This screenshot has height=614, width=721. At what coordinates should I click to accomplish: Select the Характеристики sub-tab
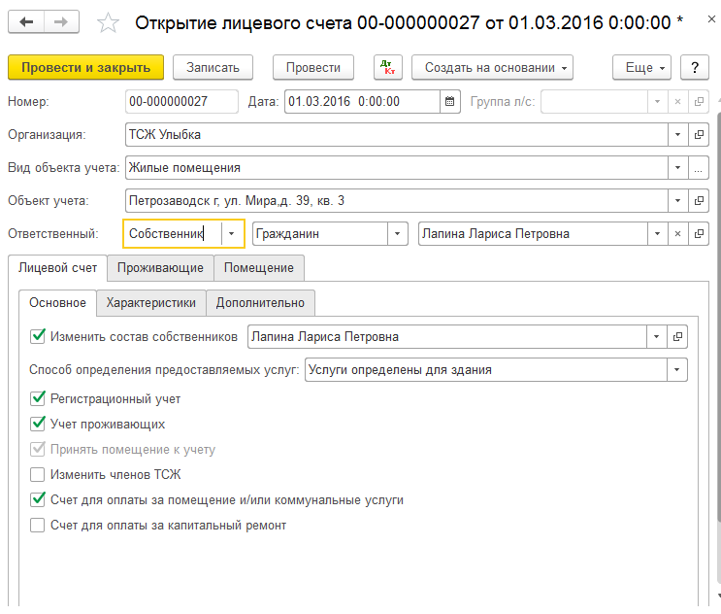[151, 303]
